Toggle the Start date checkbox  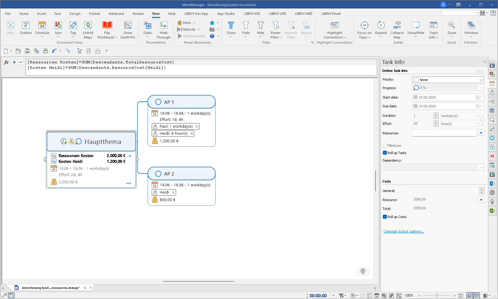415,97
